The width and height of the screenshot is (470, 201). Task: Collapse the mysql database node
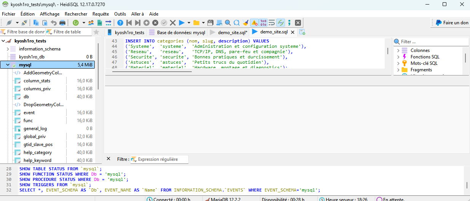pyautogui.click(x=8, y=65)
